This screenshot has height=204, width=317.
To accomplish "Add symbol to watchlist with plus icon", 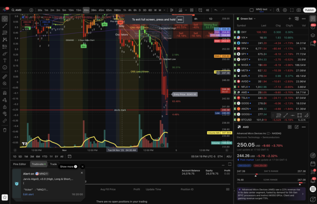I will (290, 18).
